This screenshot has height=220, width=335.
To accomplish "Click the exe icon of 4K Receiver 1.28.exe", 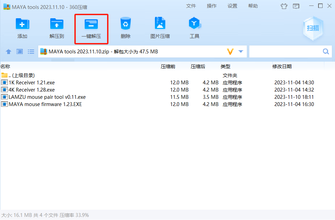I will 4,90.
